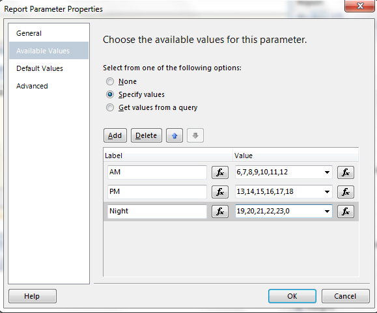377x313 pixels.
Task: Open expression editor for Night value
Action: [346, 211]
